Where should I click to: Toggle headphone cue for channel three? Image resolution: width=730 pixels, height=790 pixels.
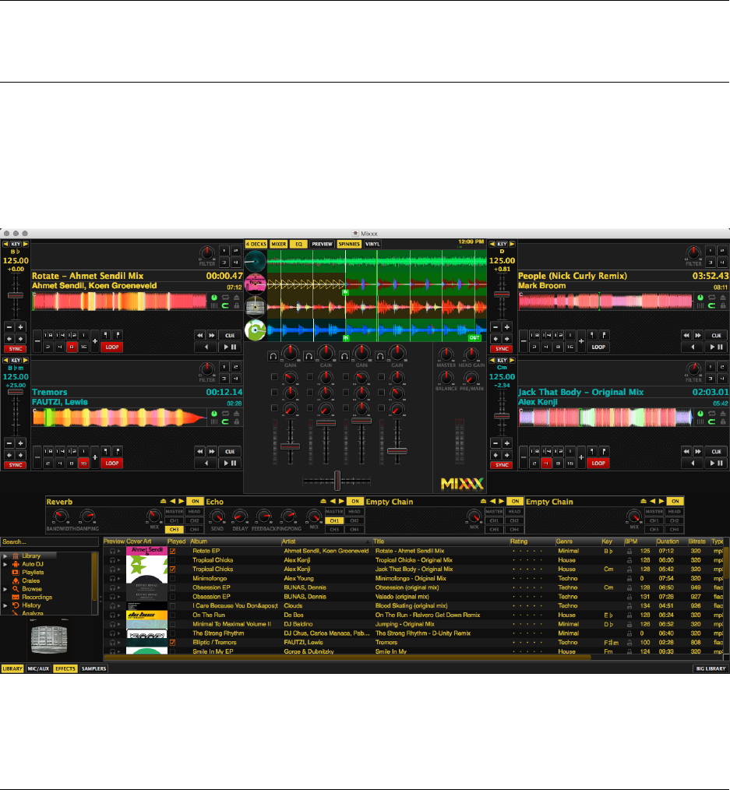(344, 356)
